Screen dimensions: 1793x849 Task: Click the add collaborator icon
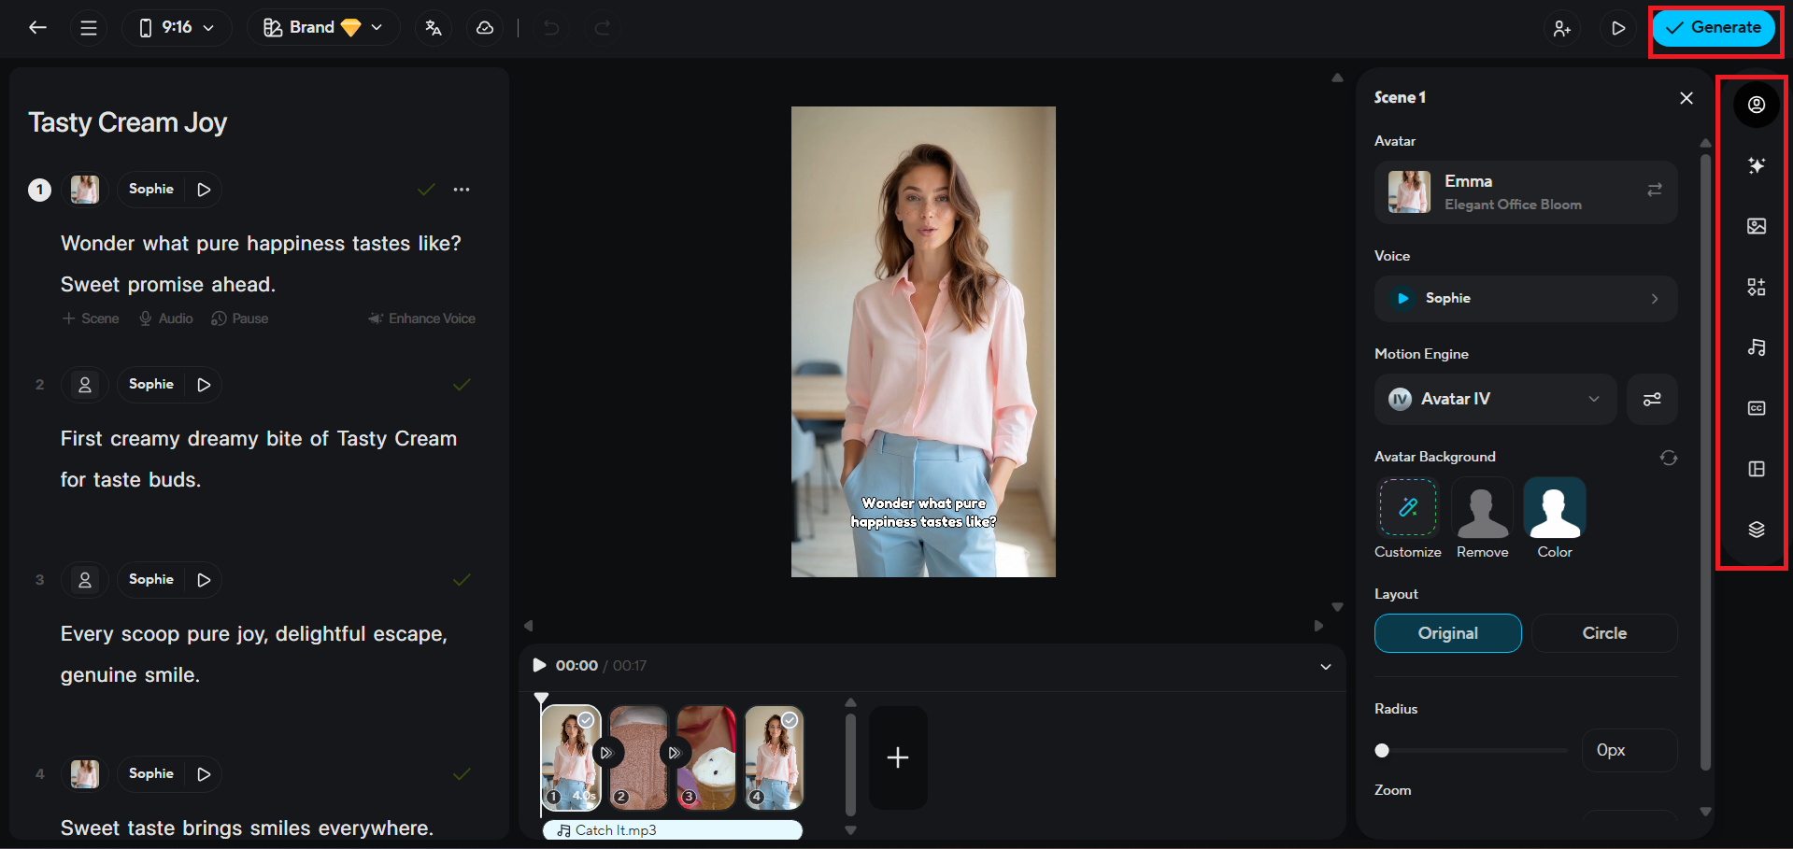pyautogui.click(x=1562, y=28)
